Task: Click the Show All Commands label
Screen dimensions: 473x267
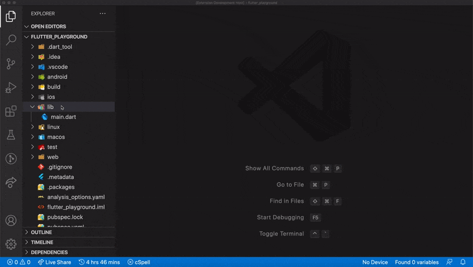Action: tap(274, 169)
